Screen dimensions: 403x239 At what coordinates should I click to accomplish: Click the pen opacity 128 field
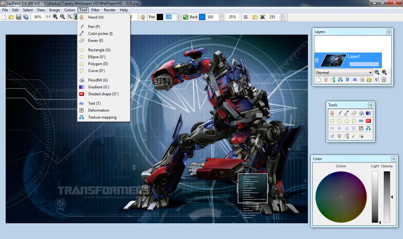click(170, 17)
